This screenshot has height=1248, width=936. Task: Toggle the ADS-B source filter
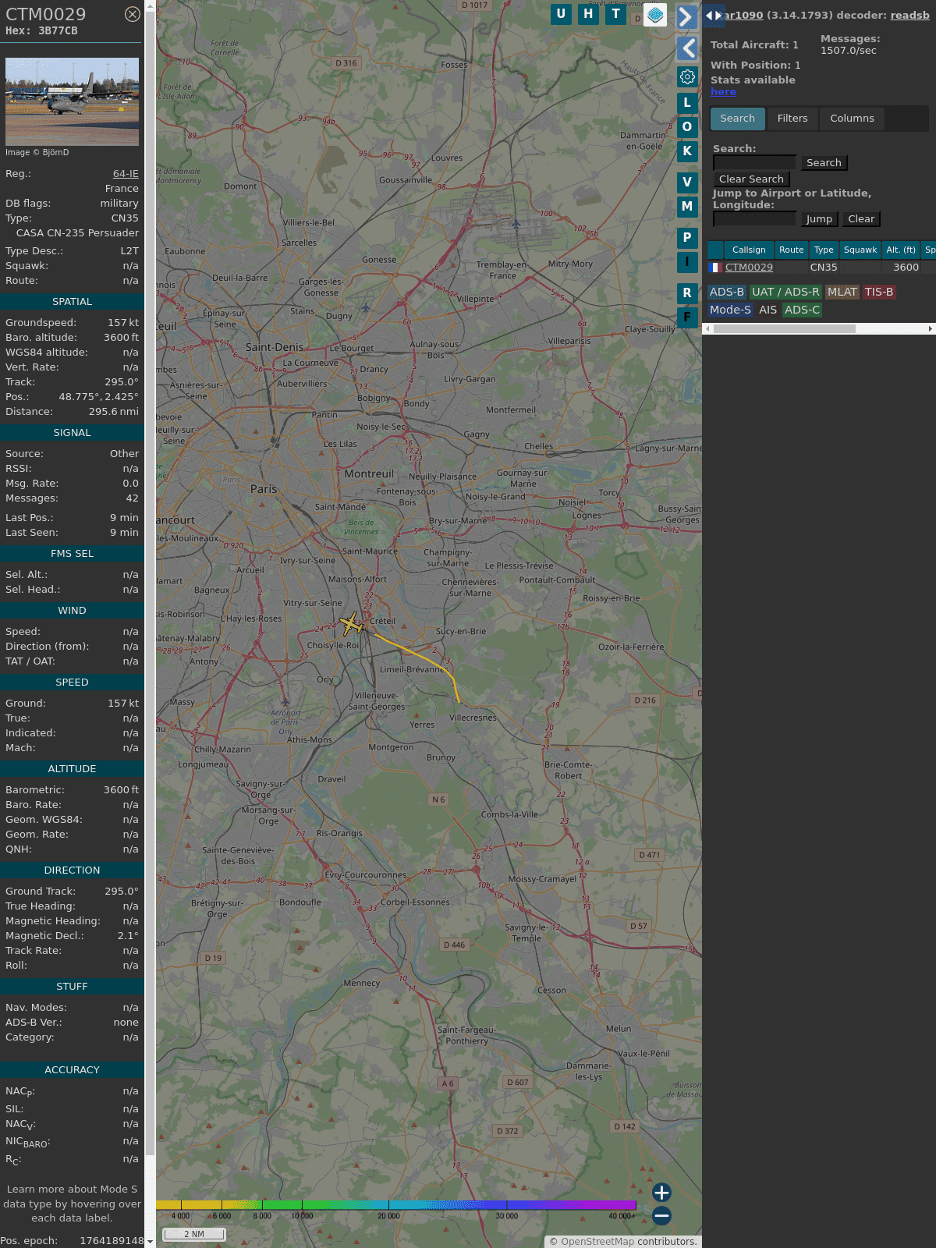tap(726, 292)
